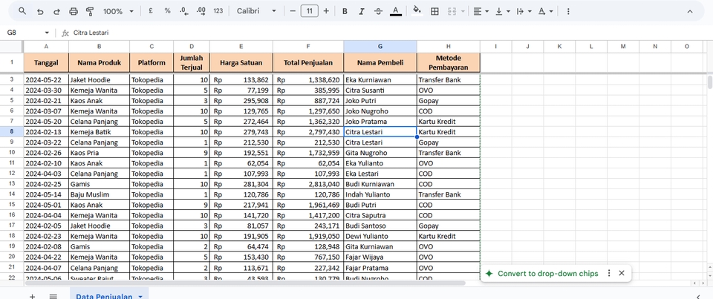Select row 8 header
This screenshot has height=299, width=713.
tap(11, 132)
